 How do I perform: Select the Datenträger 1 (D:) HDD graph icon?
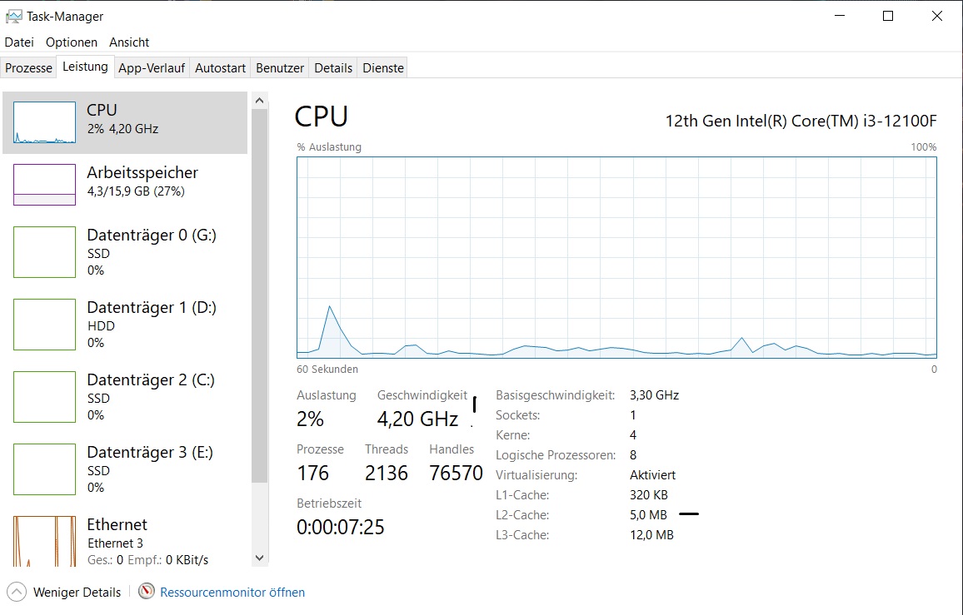click(x=44, y=324)
